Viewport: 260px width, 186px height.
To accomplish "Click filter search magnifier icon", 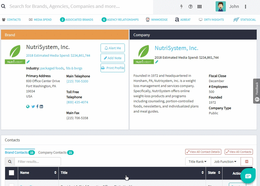I will [10, 162].
